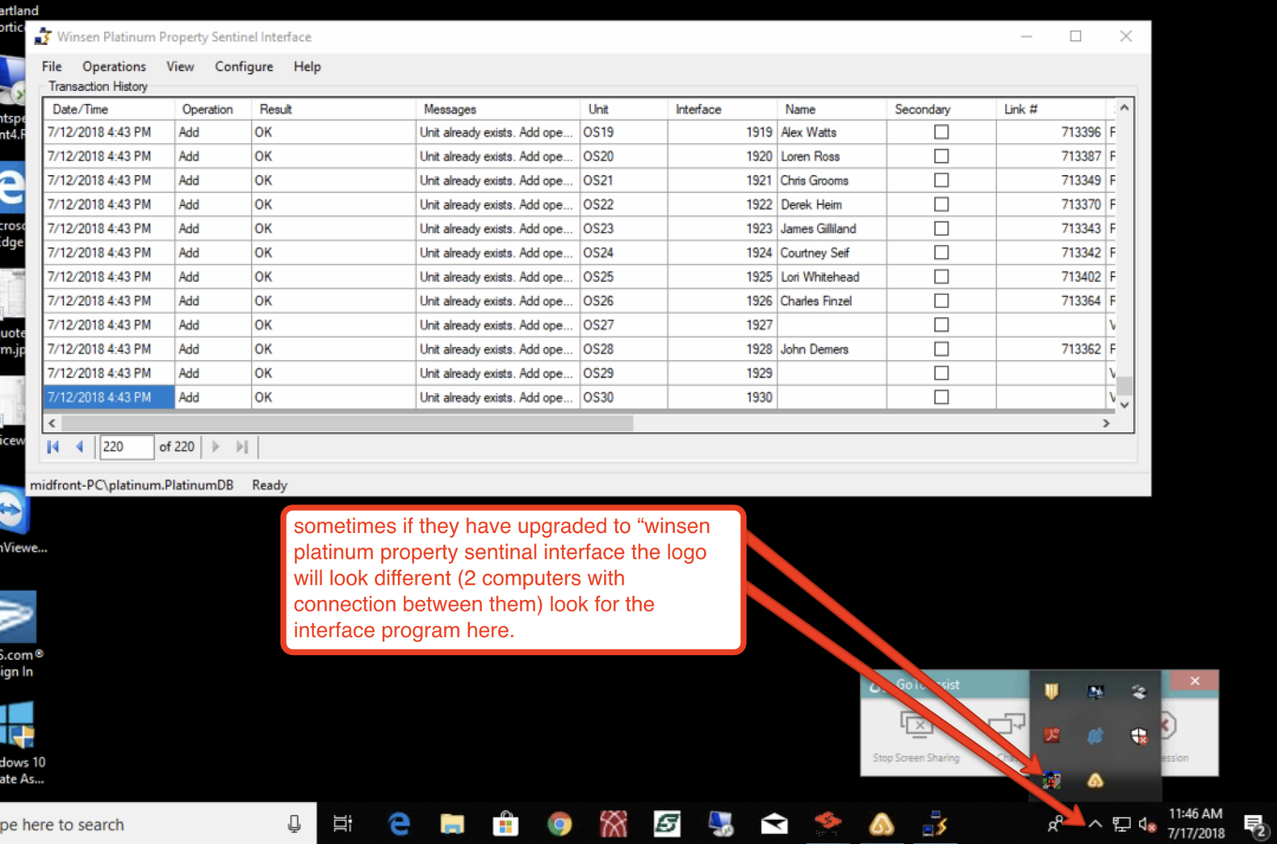The width and height of the screenshot is (1277, 844).
Task: Go to last page of transaction history
Action: coord(241,447)
